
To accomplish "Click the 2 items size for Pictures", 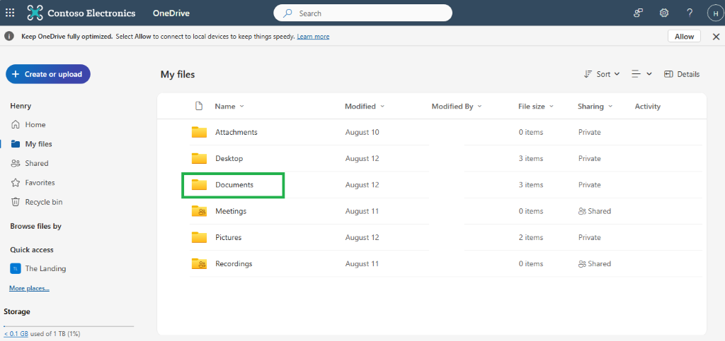I will click(x=531, y=237).
